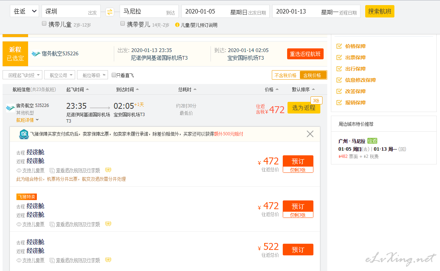Image resolution: width=440 pixels, height=271 pixels.
Task: Expand 航班详情 flight details
Action: [x=27, y=120]
